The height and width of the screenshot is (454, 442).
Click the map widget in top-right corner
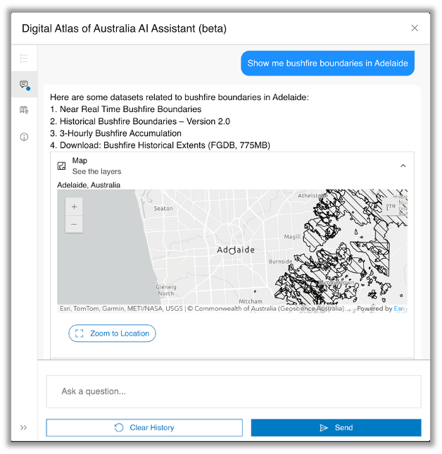[391, 207]
